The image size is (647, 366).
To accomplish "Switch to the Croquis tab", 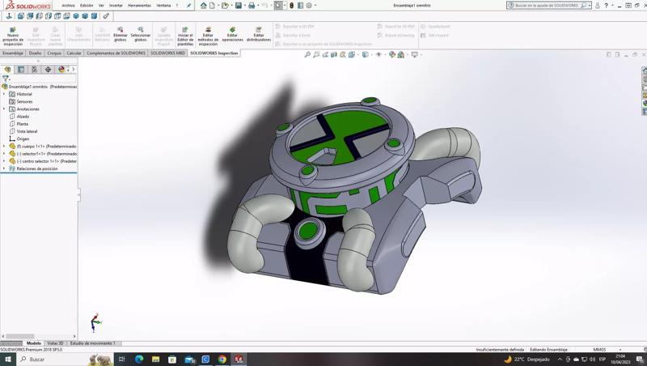I will [x=54, y=53].
